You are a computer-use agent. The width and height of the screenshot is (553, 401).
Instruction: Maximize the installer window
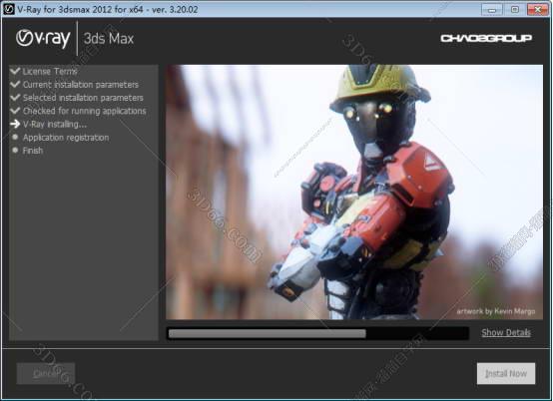(514, 10)
